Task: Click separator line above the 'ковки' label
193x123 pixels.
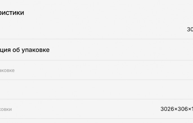Action: point(96,99)
